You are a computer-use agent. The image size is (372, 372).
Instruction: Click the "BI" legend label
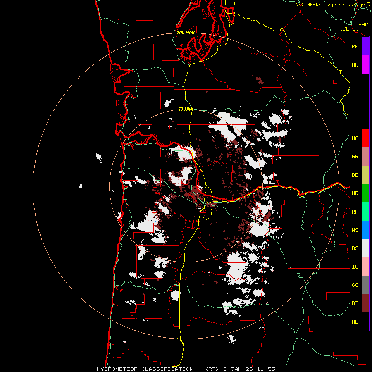(x=355, y=303)
